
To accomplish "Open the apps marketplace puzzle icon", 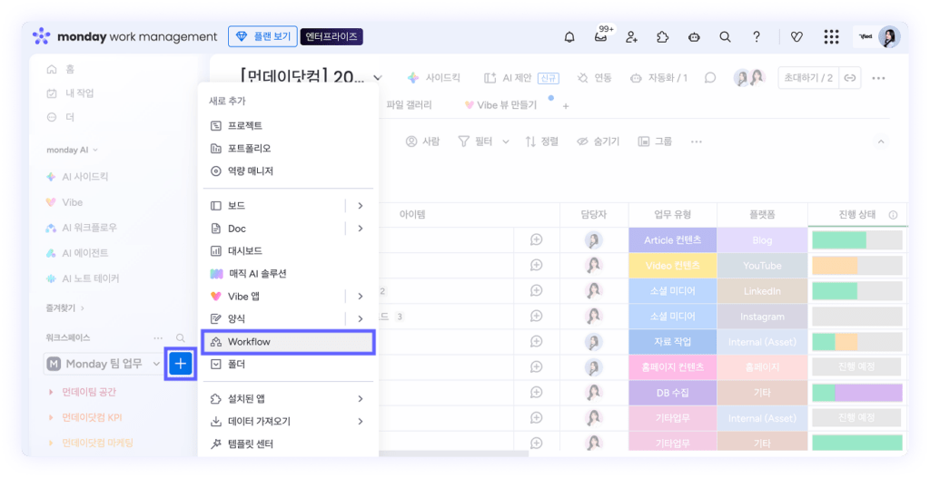I will point(662,37).
